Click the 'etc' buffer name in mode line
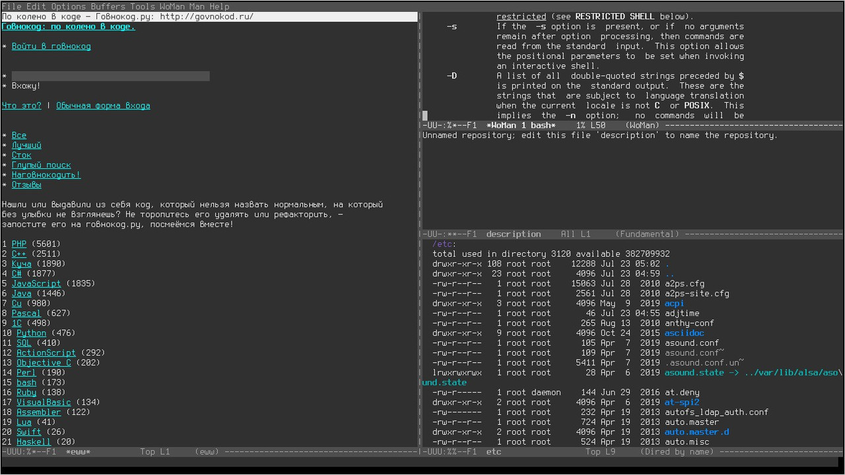The width and height of the screenshot is (845, 475). pos(494,452)
